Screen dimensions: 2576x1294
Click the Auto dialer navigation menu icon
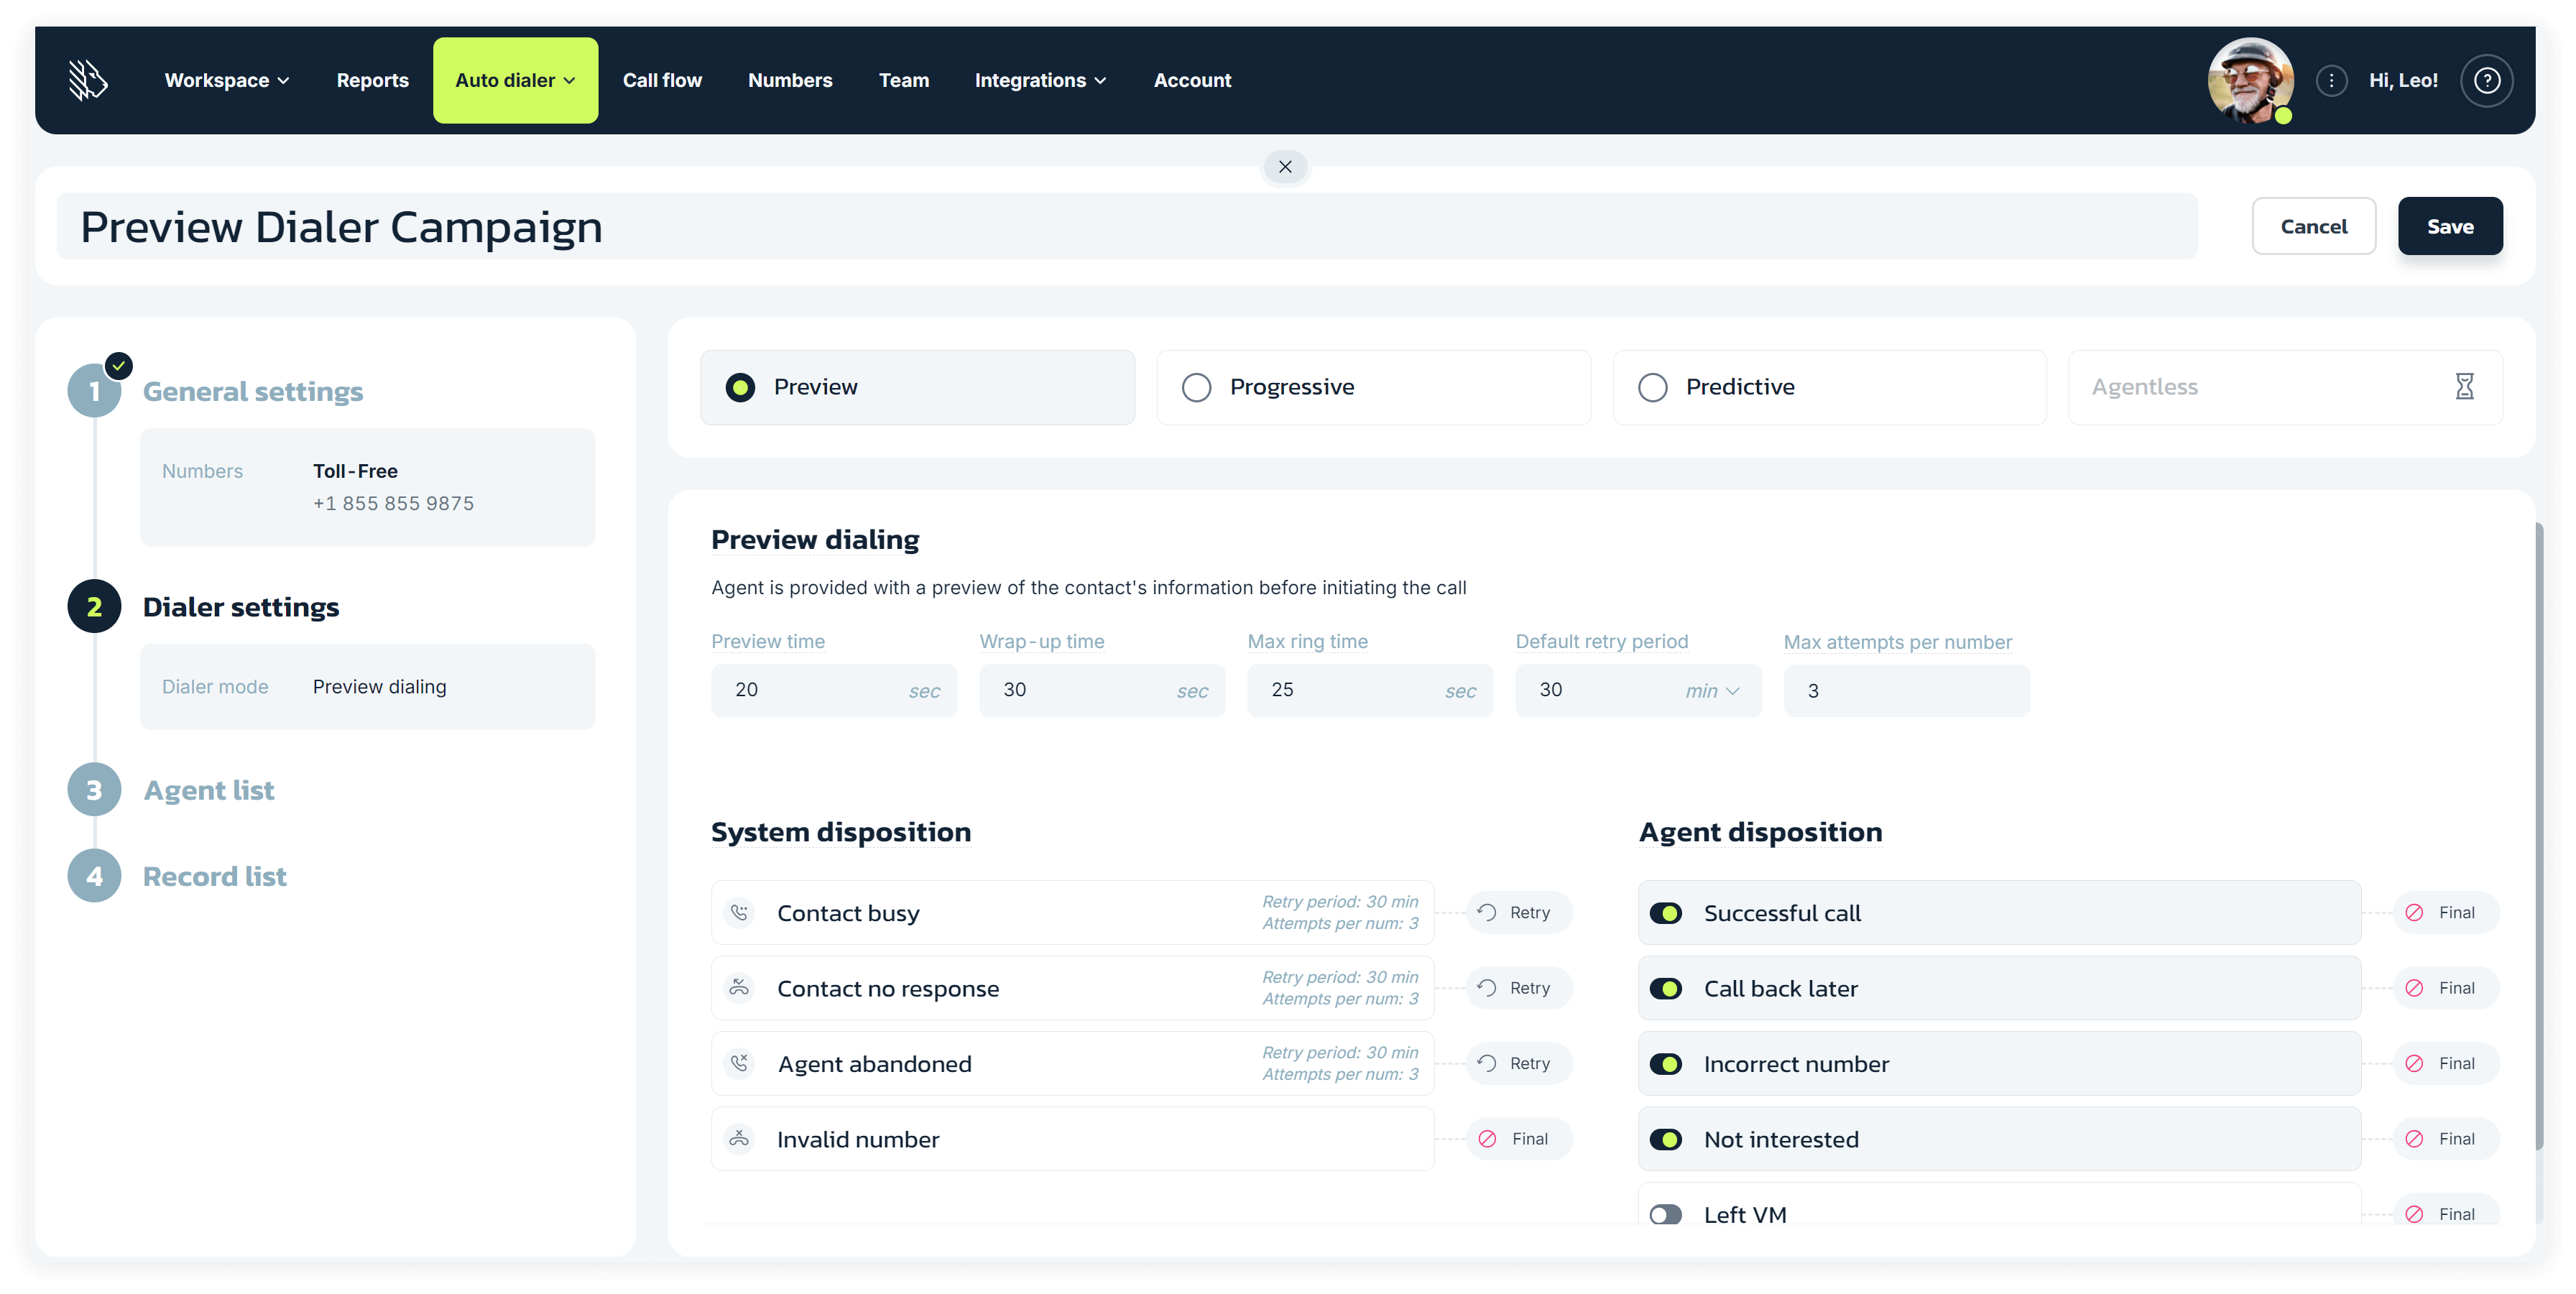[x=569, y=79]
